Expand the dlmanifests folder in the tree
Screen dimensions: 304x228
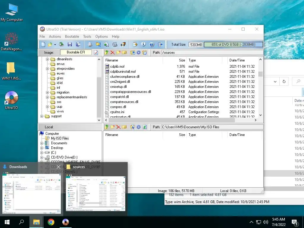point(47,59)
